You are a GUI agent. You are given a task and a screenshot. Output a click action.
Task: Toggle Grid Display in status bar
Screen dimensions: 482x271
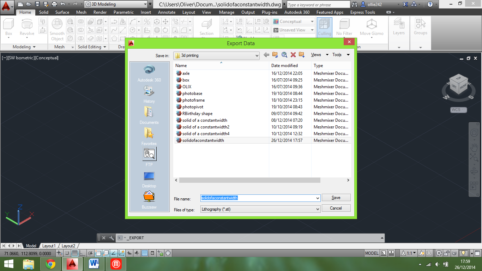pyautogui.click(x=75, y=253)
